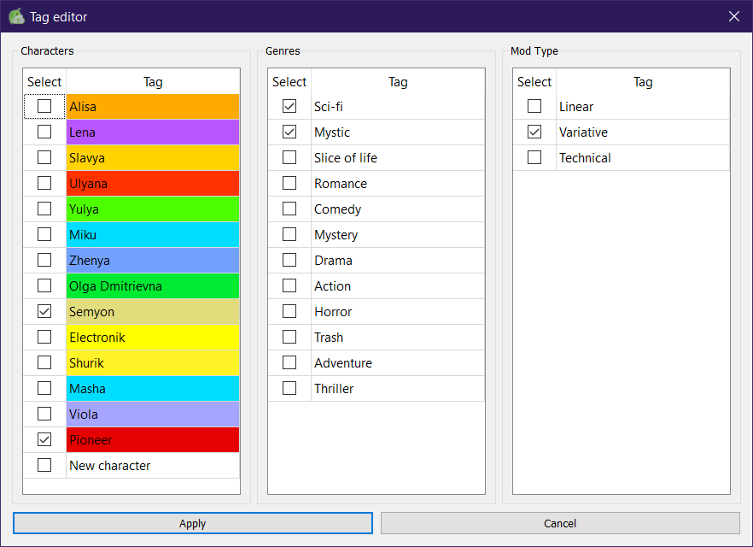Click the Tag header in Genres table
Image resolution: width=753 pixels, height=547 pixels.
point(398,82)
